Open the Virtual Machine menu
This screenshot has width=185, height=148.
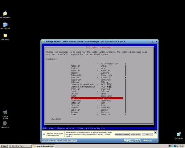click(x=112, y=42)
